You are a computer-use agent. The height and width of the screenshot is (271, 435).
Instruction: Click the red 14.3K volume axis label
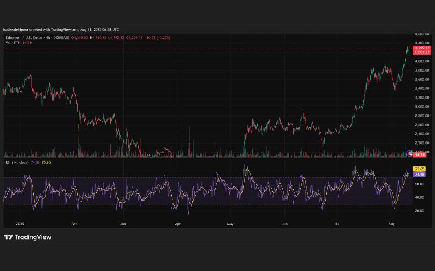pyautogui.click(x=419, y=155)
